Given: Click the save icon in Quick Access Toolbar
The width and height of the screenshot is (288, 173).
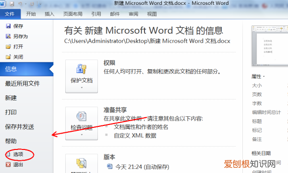Looking at the screenshot, I should (x=12, y=4).
